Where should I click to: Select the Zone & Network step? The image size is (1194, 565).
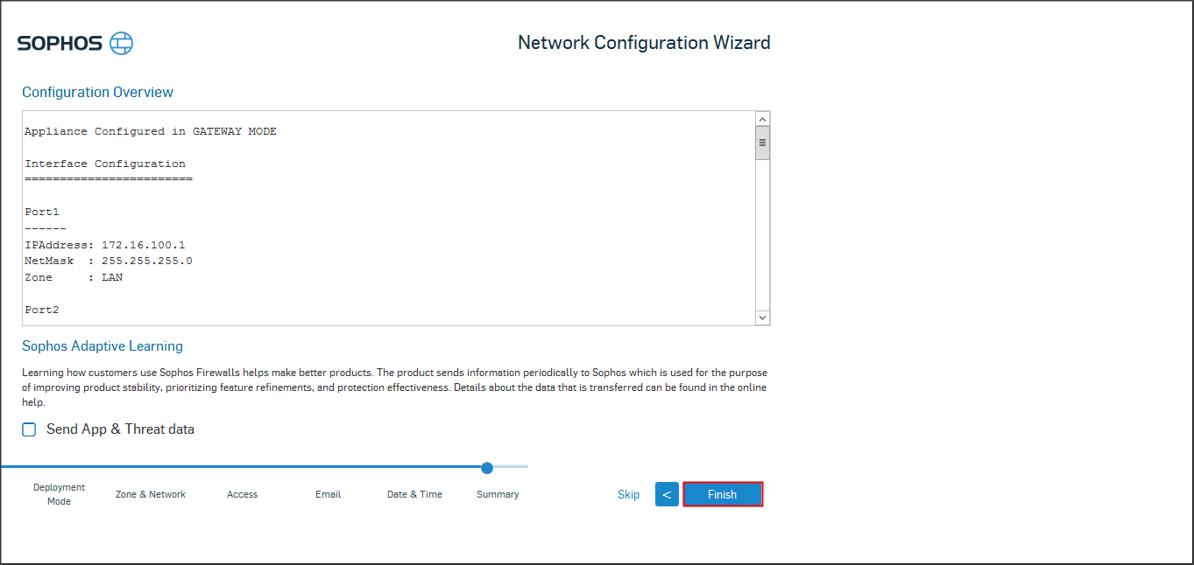(x=151, y=494)
